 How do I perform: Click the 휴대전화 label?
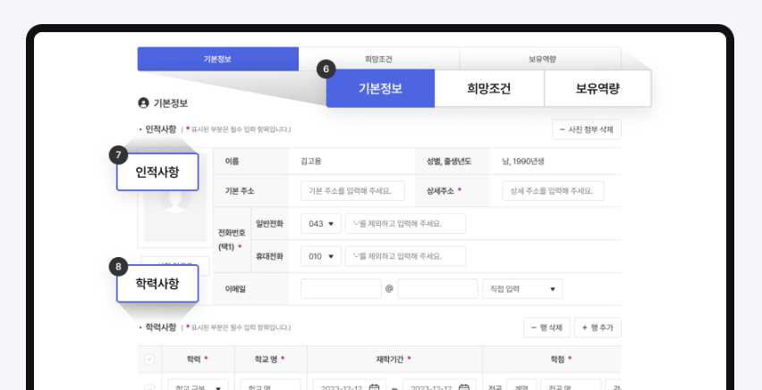pyautogui.click(x=270, y=256)
